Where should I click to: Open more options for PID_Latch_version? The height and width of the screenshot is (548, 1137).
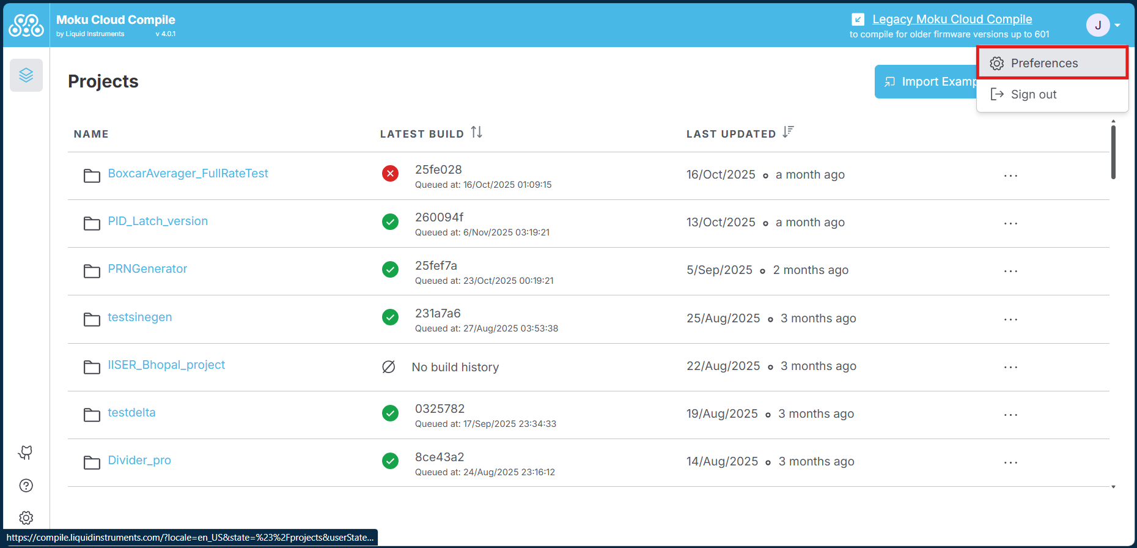pyautogui.click(x=1010, y=223)
